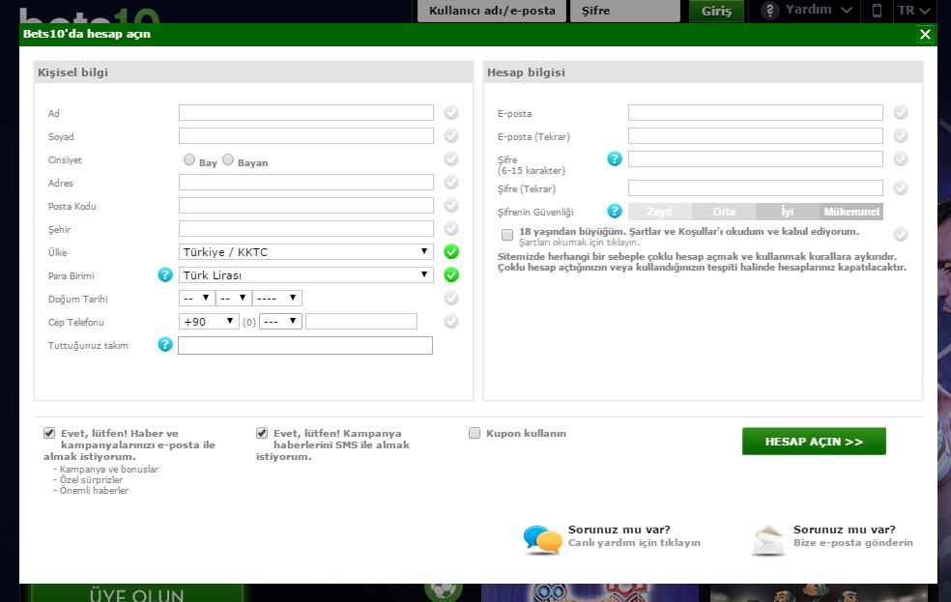951x602 pixels.
Task: Select the Bayan gender radio button
Action: coord(228,159)
